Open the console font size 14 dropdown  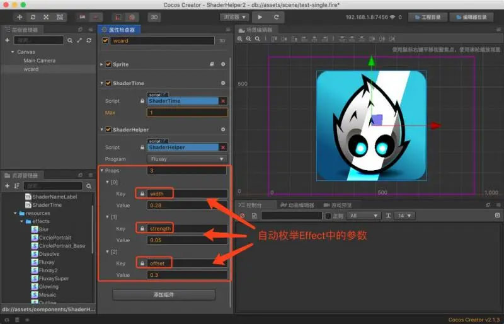coord(404,216)
